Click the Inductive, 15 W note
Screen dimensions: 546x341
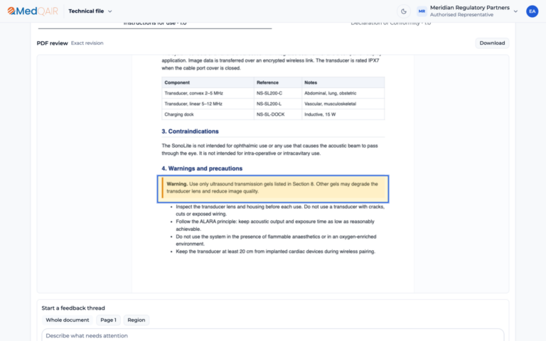[x=343, y=114]
